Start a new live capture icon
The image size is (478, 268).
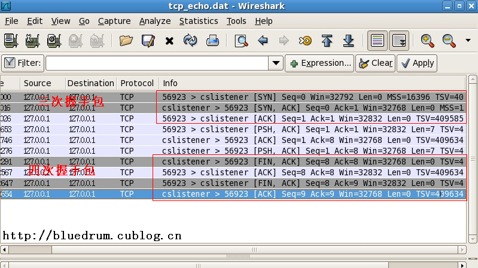(x=54, y=41)
